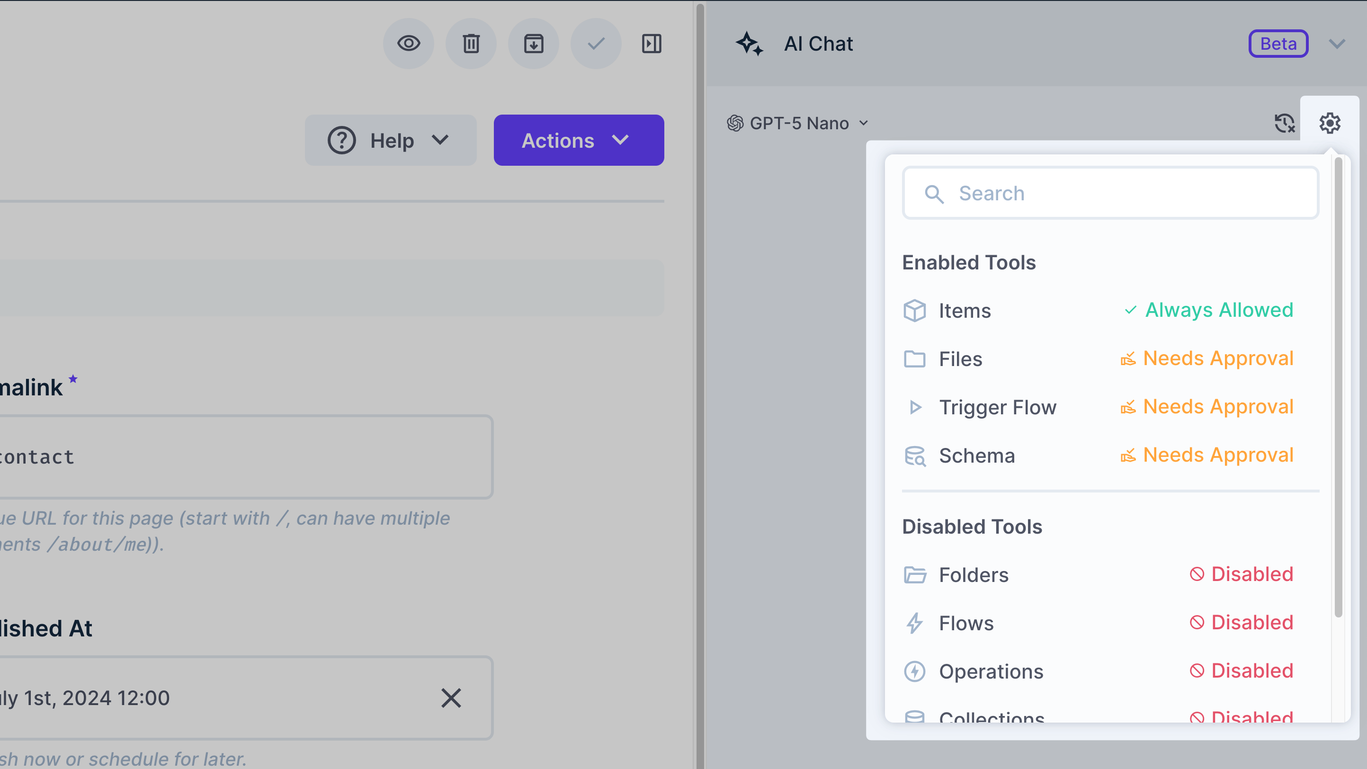1367x769 pixels.
Task: Click the AI Chat sparkle icon
Action: point(749,44)
